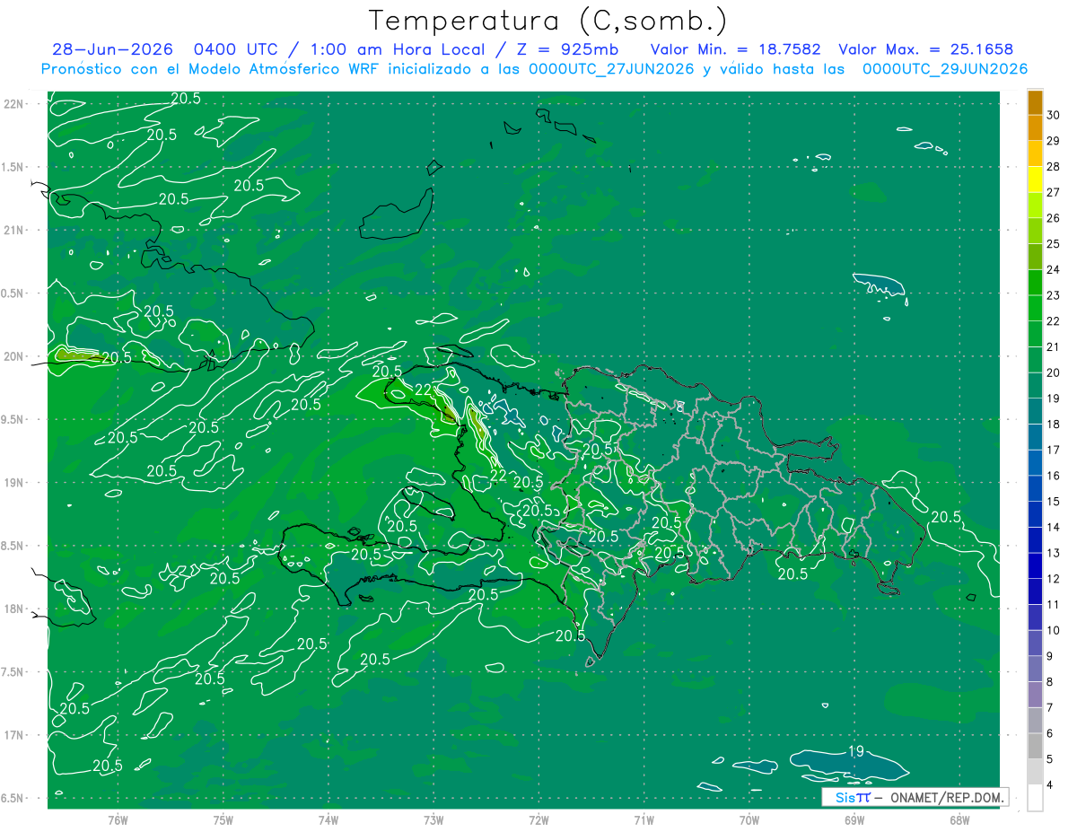Click the "19N" latitude axis label
The width and height of the screenshot is (1077, 832).
tap(14, 483)
